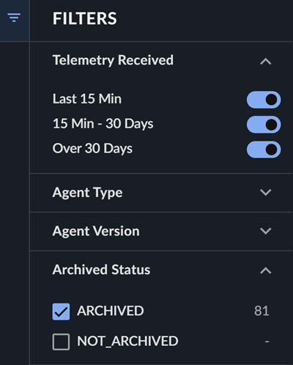The image size is (293, 365).
Task: Click the filter funnel icon in sidebar
Action: coord(14,18)
